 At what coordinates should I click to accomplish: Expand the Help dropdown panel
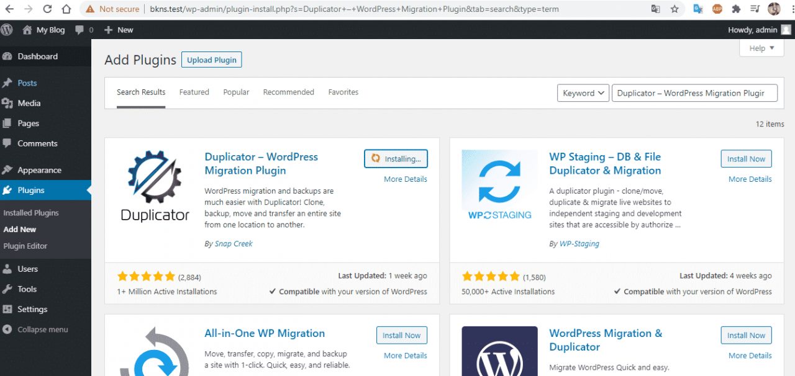[x=761, y=48]
